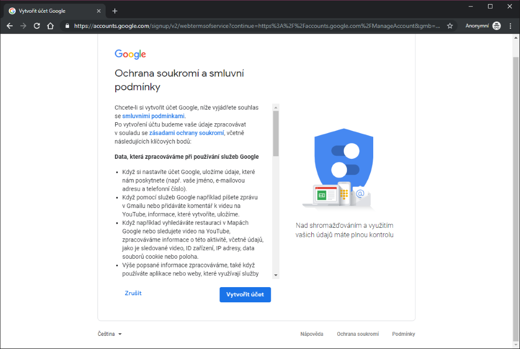Viewport: 520px width, 349px height.
Task: Maximize the browser window
Action: point(490,6)
